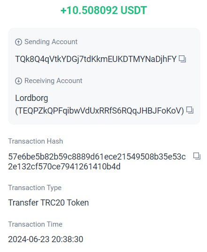The width and height of the screenshot is (207, 252).
Task: Copy the transaction hash
Action: click(x=197, y=156)
